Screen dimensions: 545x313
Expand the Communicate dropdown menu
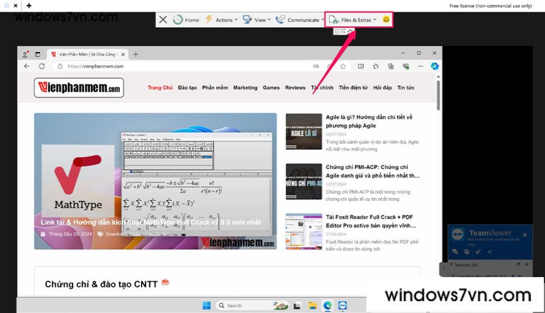(x=299, y=20)
